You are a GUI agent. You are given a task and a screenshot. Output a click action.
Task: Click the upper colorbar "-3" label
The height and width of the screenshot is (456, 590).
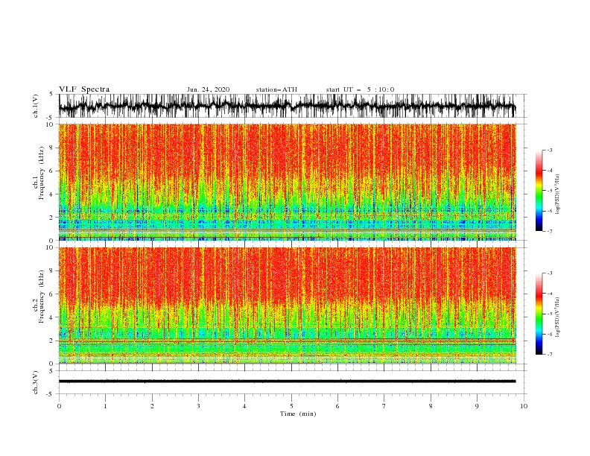point(549,151)
